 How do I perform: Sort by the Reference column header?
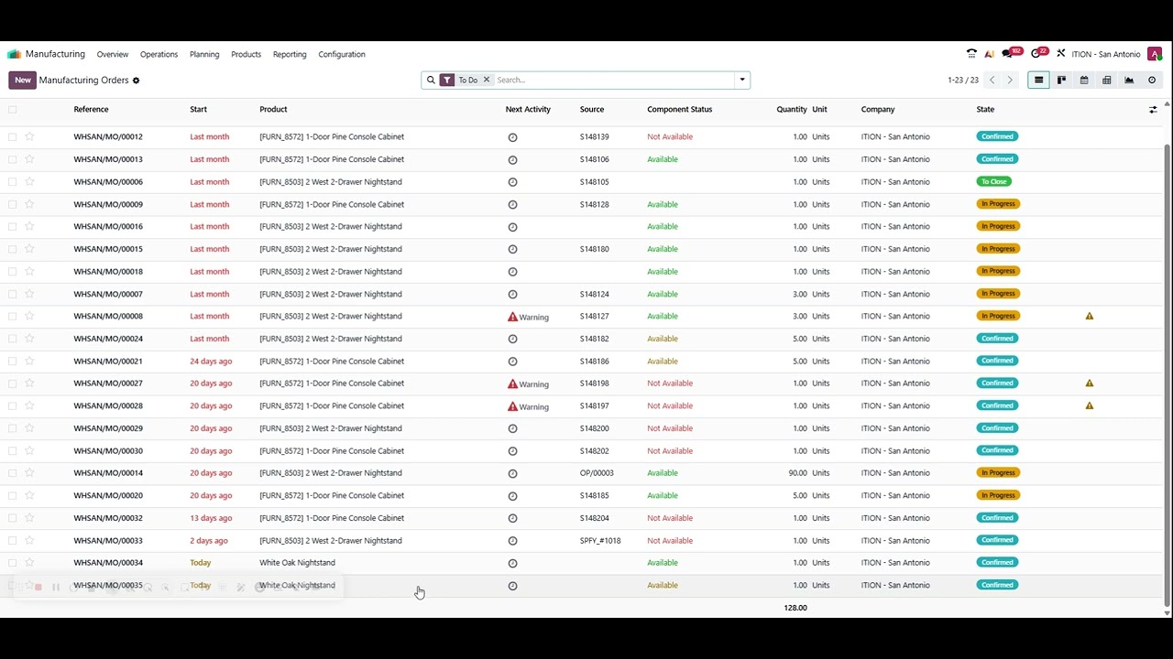pos(91,110)
